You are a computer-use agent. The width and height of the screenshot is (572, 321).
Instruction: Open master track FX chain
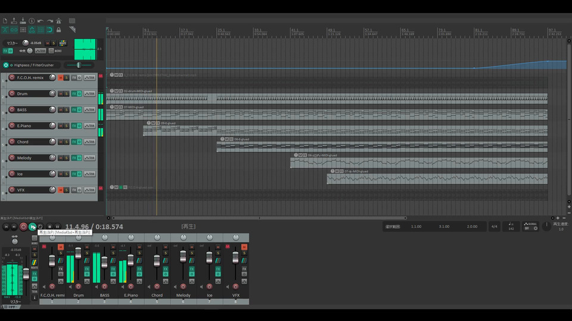(x=5, y=51)
